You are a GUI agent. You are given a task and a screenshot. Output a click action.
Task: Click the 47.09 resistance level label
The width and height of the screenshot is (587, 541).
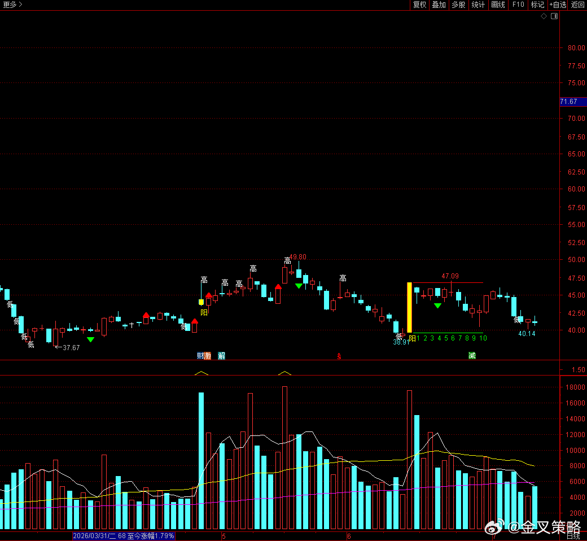pyautogui.click(x=450, y=276)
